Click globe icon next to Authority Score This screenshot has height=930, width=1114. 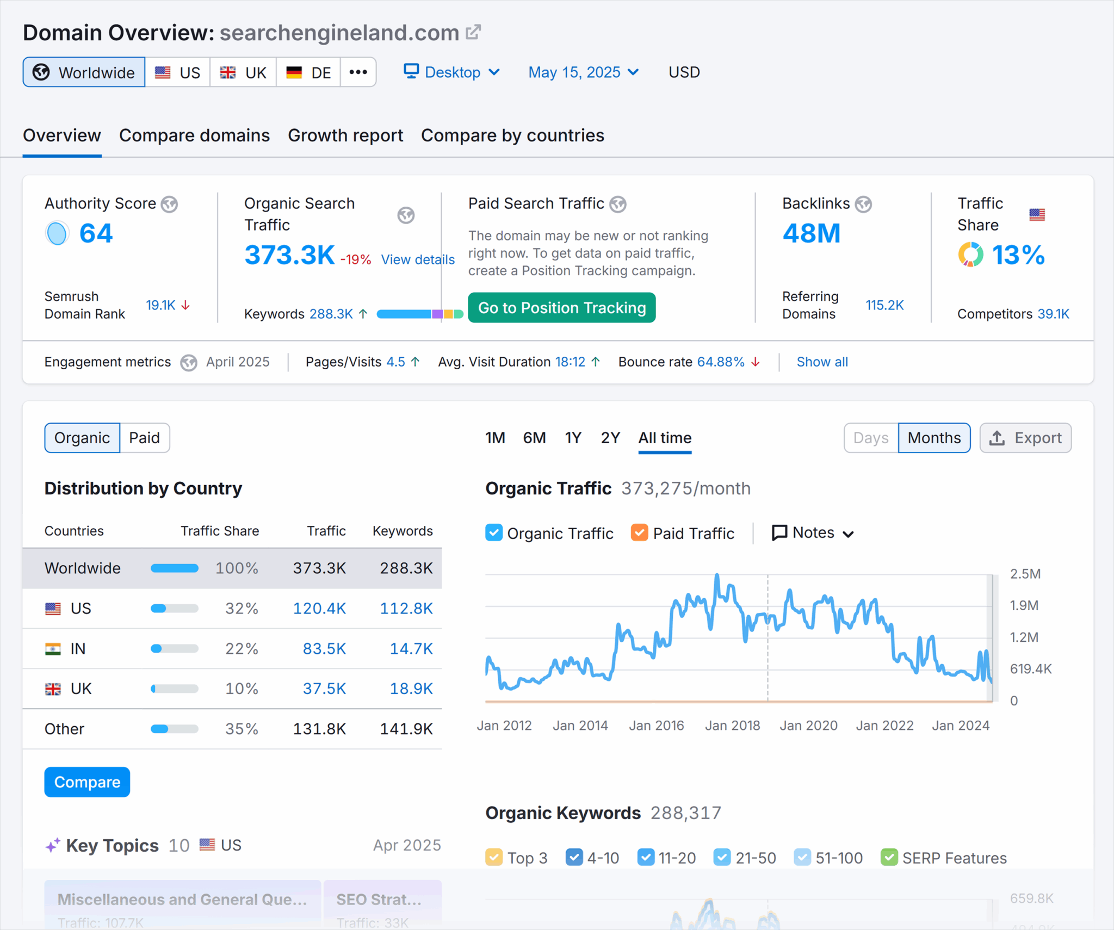tap(170, 204)
